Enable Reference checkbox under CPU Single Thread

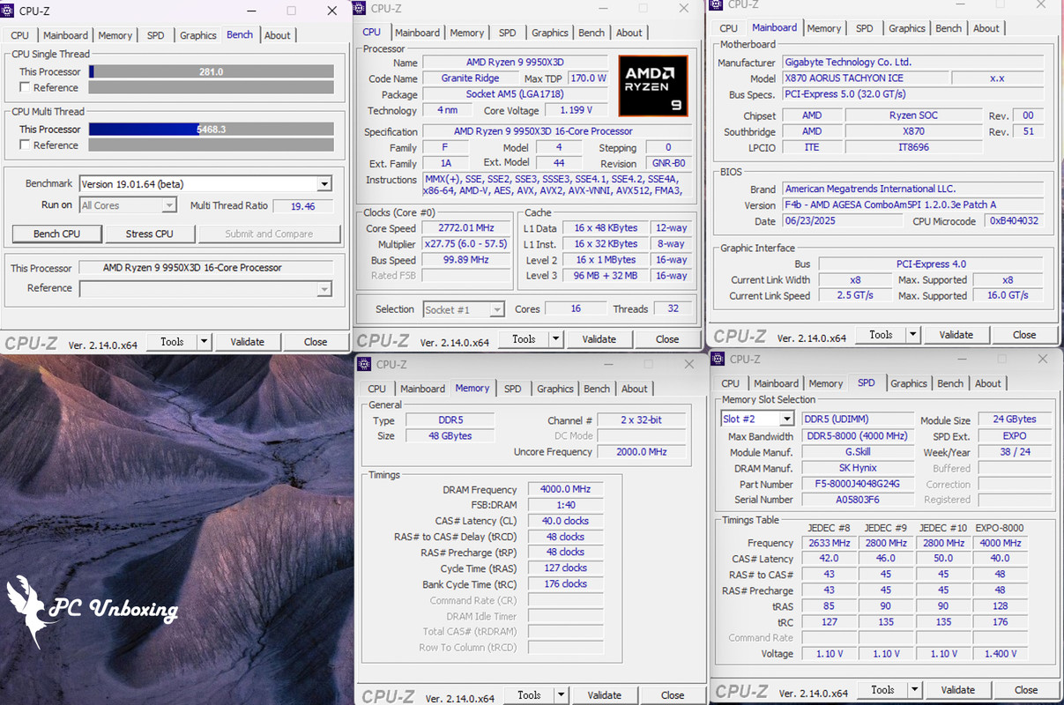(25, 87)
